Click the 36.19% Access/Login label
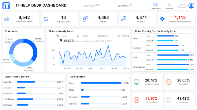The image size is (197, 110). click(x=38, y=39)
